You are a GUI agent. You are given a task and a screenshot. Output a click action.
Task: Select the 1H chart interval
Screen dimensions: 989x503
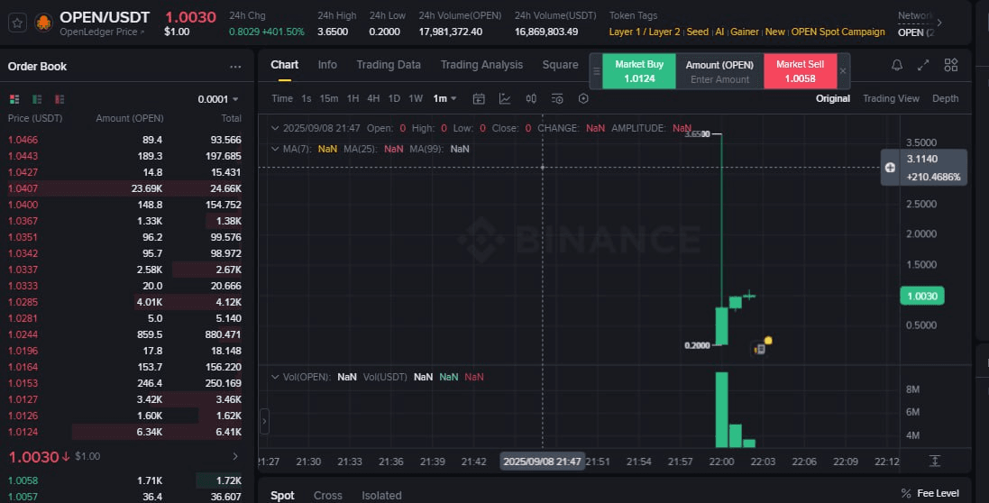click(353, 98)
